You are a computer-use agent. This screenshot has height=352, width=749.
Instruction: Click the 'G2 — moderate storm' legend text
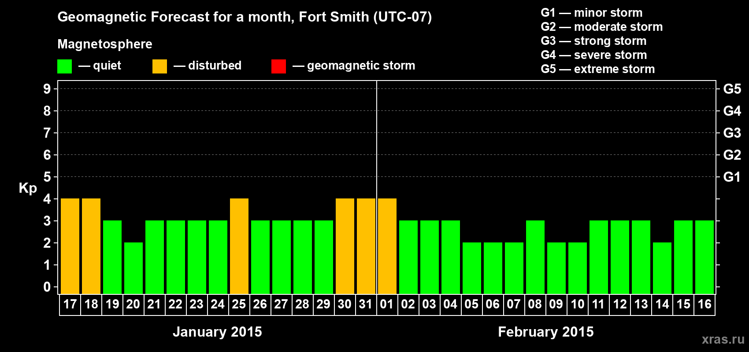click(602, 27)
